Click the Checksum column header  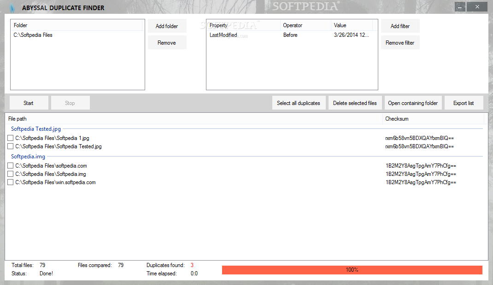(433, 119)
